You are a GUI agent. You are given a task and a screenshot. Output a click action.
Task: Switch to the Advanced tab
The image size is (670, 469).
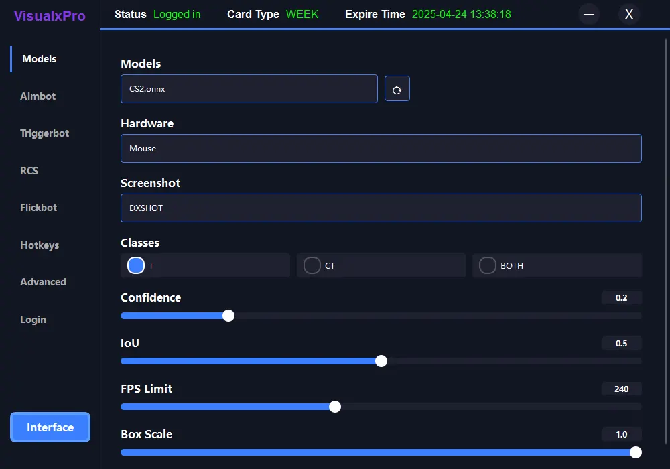43,282
